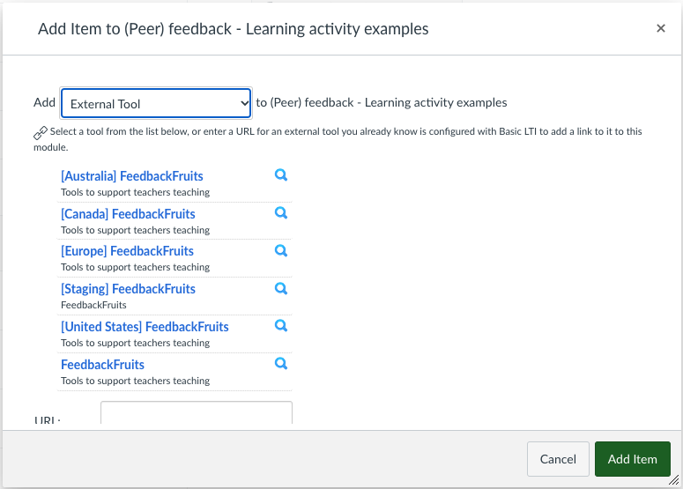Click search icon beside [Staging] FeedbackFruits
The width and height of the screenshot is (683, 489).
point(281,289)
